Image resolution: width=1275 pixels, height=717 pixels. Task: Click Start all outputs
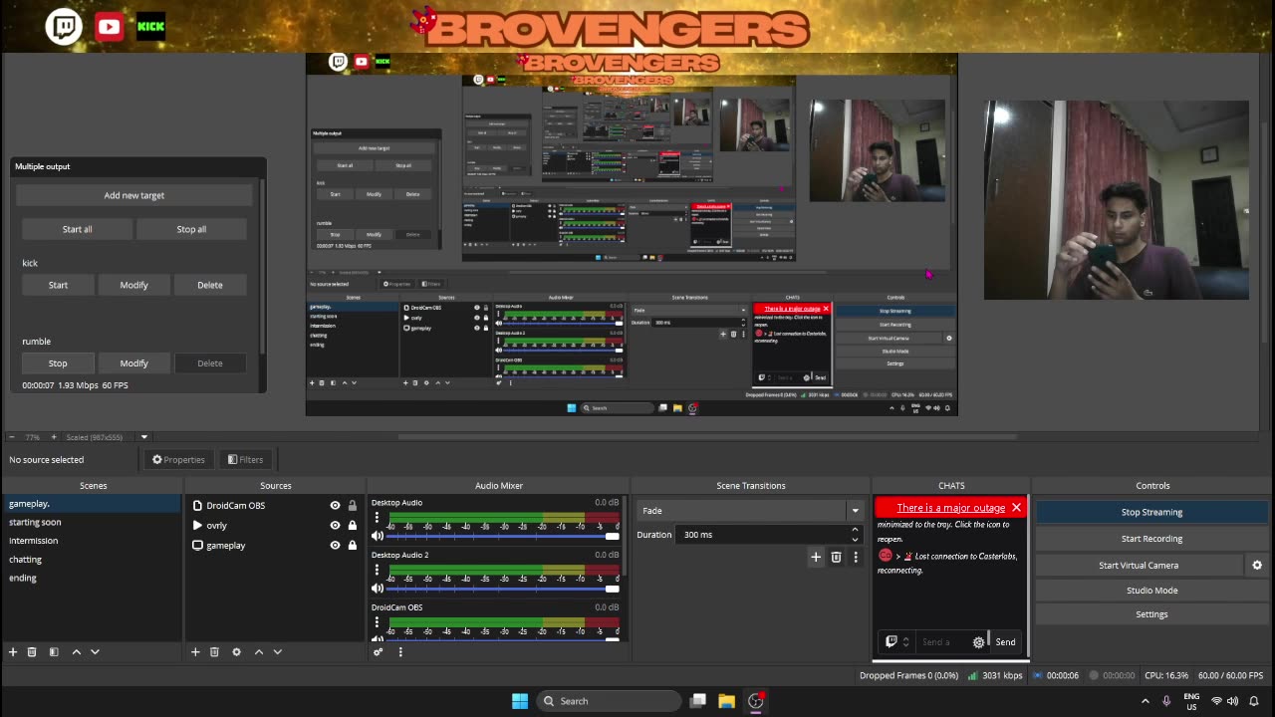(x=77, y=229)
